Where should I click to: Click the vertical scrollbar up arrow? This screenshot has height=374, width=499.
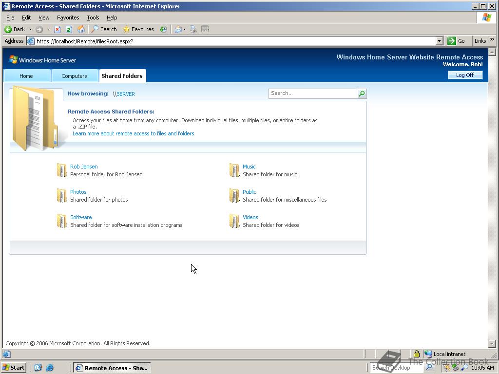click(x=492, y=52)
